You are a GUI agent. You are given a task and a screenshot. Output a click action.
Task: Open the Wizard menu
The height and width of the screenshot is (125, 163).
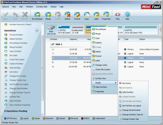pos(53,7)
